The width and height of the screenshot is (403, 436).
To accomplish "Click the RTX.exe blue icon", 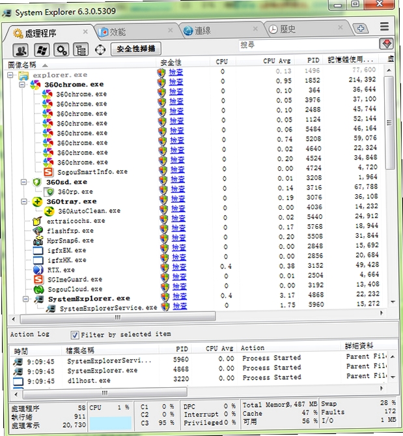I will pos(38,269).
